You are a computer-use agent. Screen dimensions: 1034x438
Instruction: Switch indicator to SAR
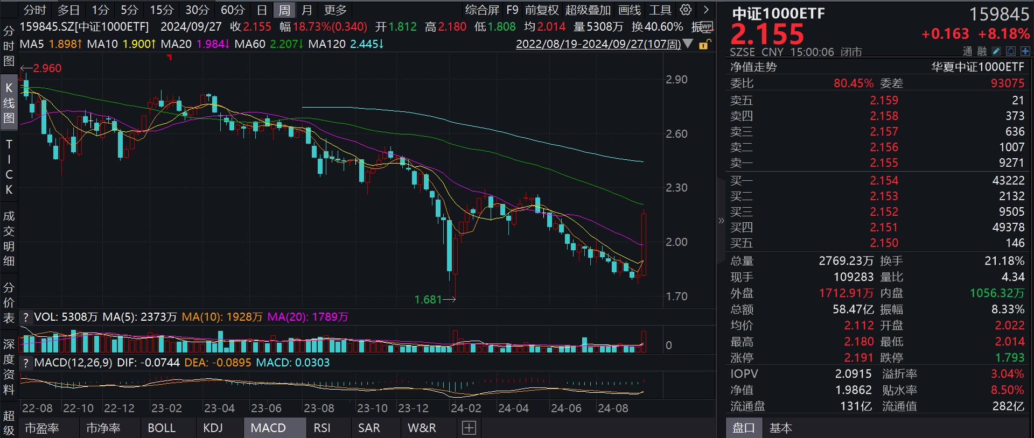369,428
